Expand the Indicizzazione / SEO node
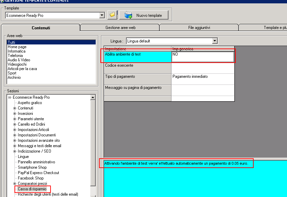The height and width of the screenshot is (197, 287). [14, 152]
